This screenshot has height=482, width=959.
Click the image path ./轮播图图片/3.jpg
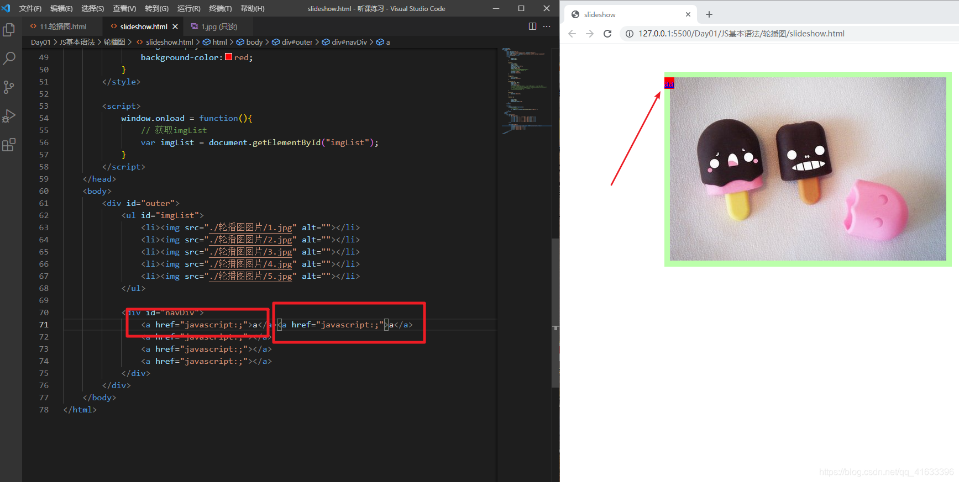click(250, 252)
